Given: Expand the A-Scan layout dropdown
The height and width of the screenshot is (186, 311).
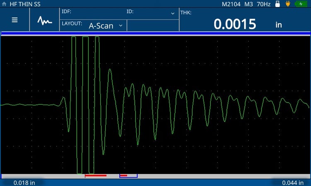Looking at the screenshot, I should pyautogui.click(x=106, y=25).
